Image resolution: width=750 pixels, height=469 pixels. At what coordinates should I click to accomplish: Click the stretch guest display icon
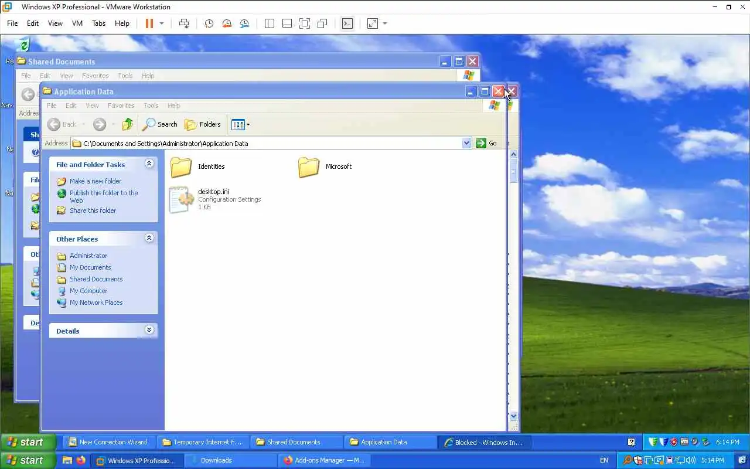coord(373,23)
